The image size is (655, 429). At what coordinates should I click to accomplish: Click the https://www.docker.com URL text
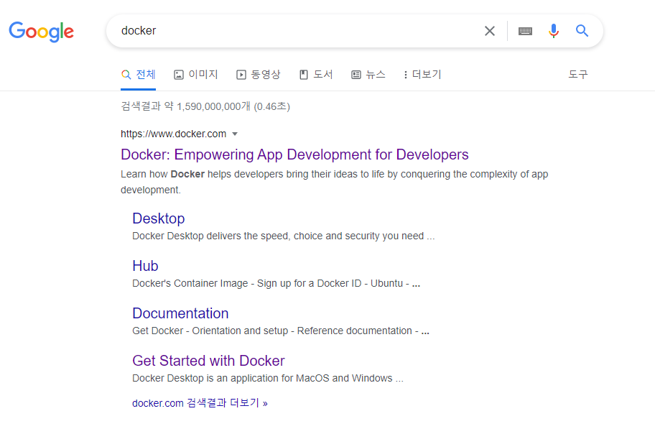pos(173,134)
